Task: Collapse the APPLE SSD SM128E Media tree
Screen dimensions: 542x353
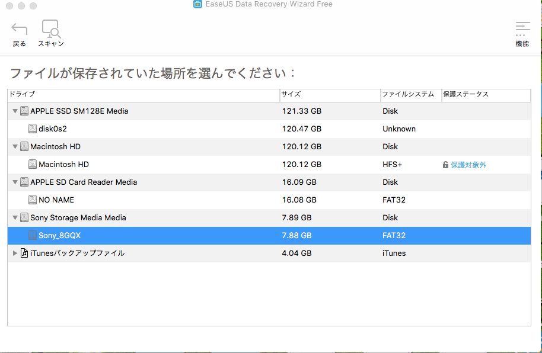Action: 15,111
